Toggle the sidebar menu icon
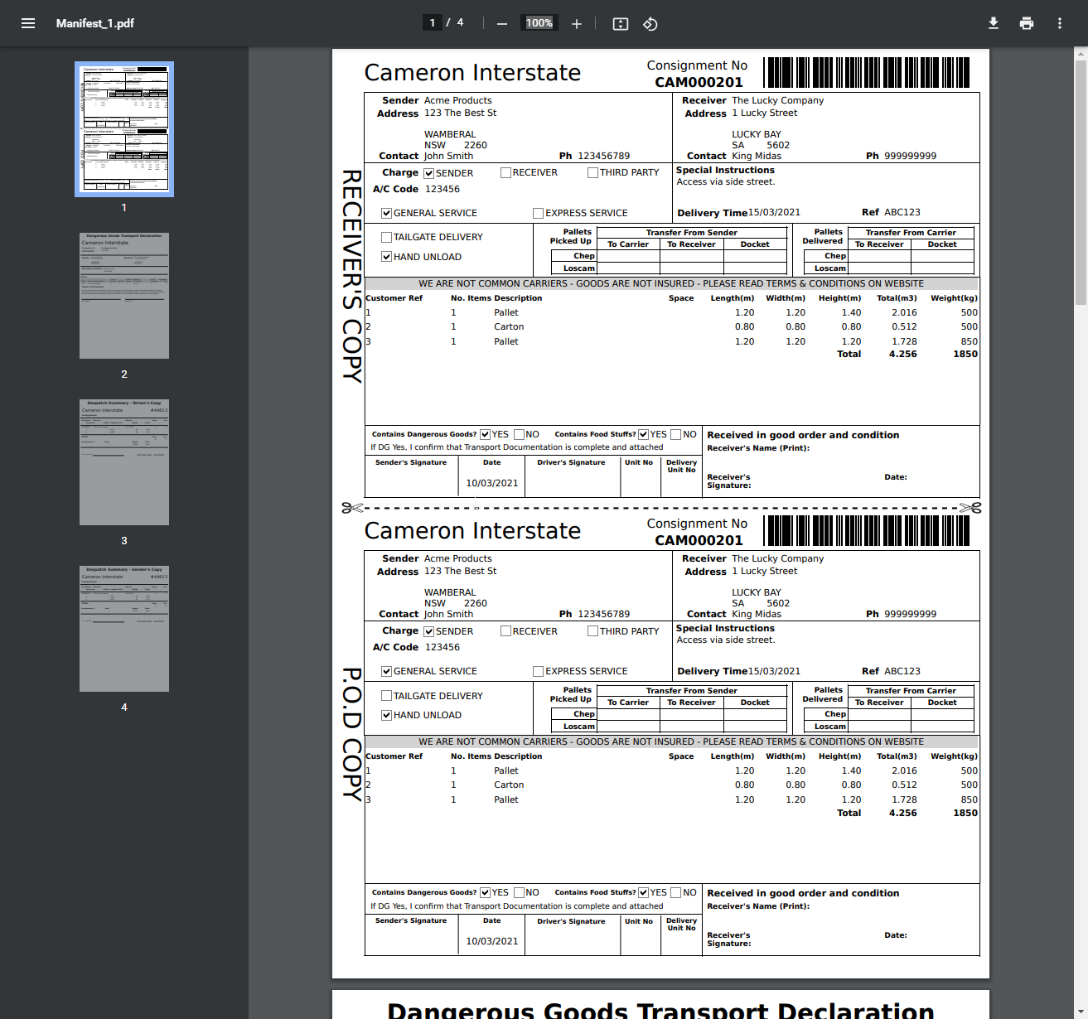Viewport: 1088px width, 1019px height. point(28,23)
